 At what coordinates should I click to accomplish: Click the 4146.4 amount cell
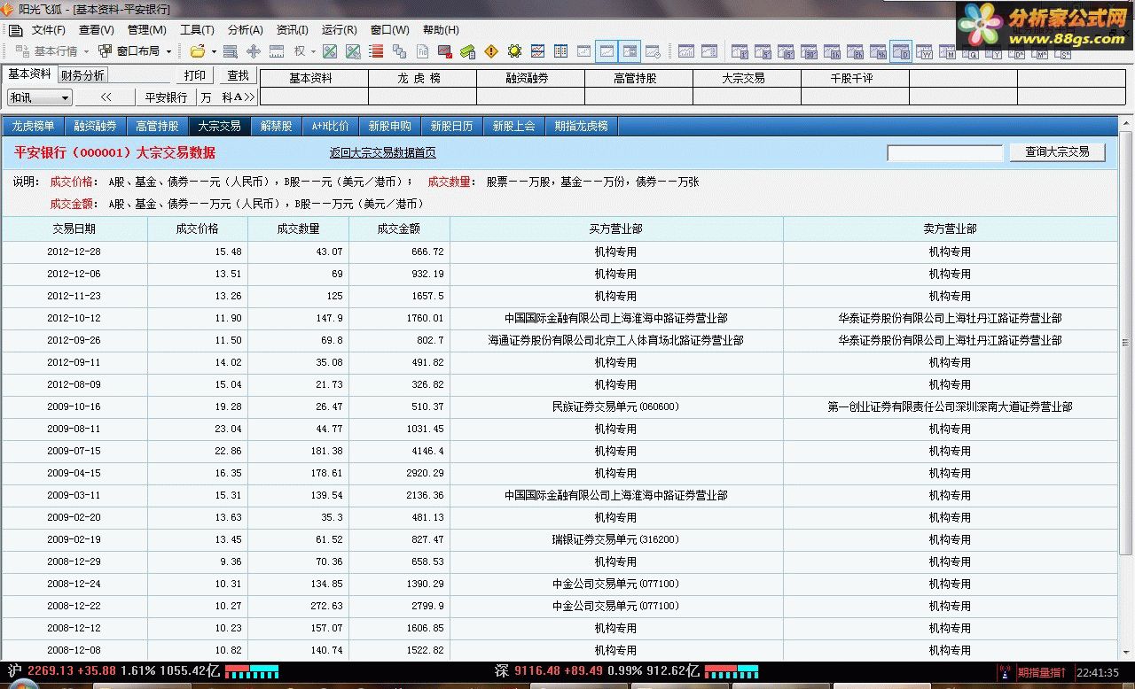point(399,451)
